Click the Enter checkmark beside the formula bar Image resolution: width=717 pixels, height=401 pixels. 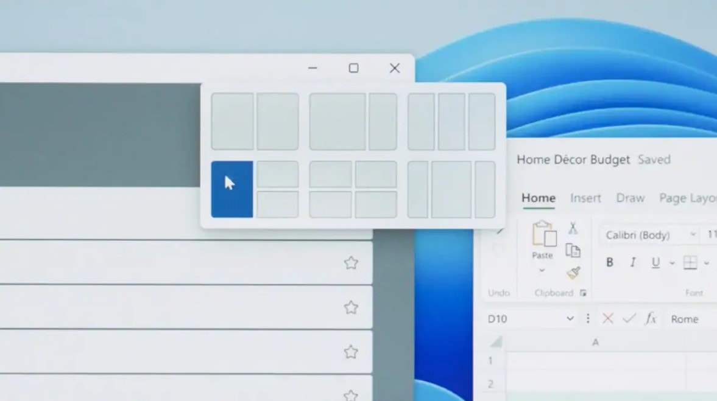630,318
